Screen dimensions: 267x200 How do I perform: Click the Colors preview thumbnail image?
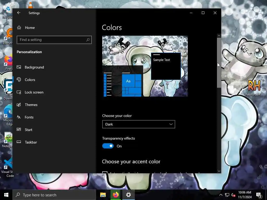tap(145, 66)
